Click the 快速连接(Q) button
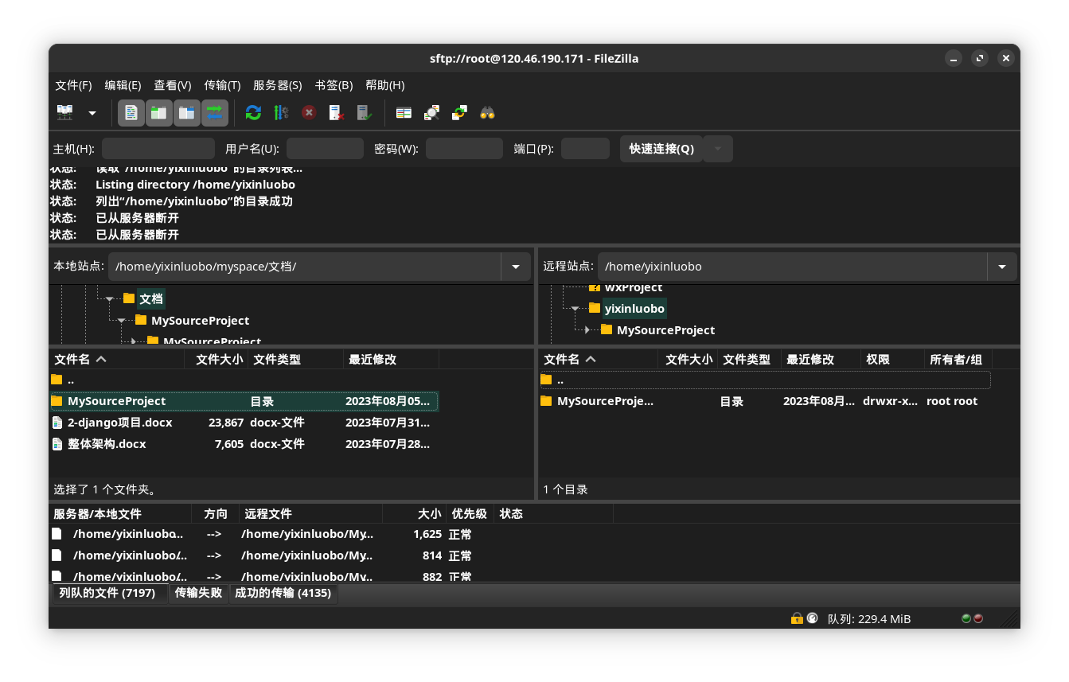 pos(661,149)
